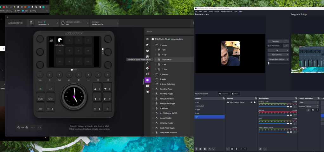This screenshot has height=152, width=324.
Task: Open Mic/Aux three-dot options
Action: pyautogui.click(x=295, y=115)
